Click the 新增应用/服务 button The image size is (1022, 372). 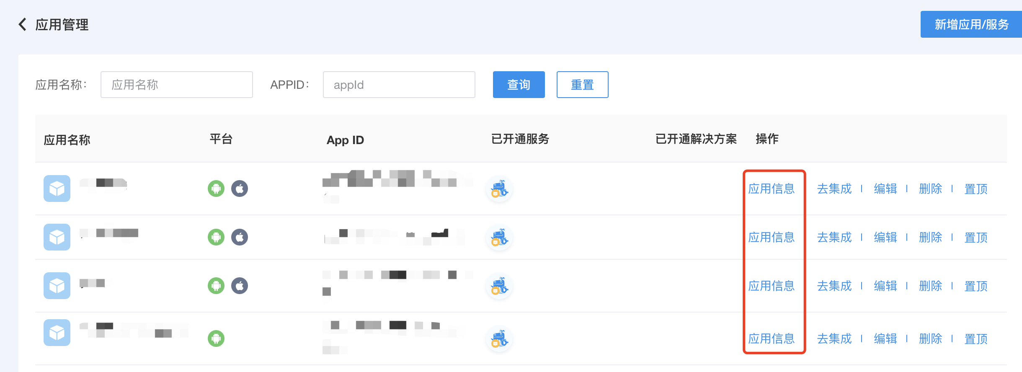[x=971, y=24]
